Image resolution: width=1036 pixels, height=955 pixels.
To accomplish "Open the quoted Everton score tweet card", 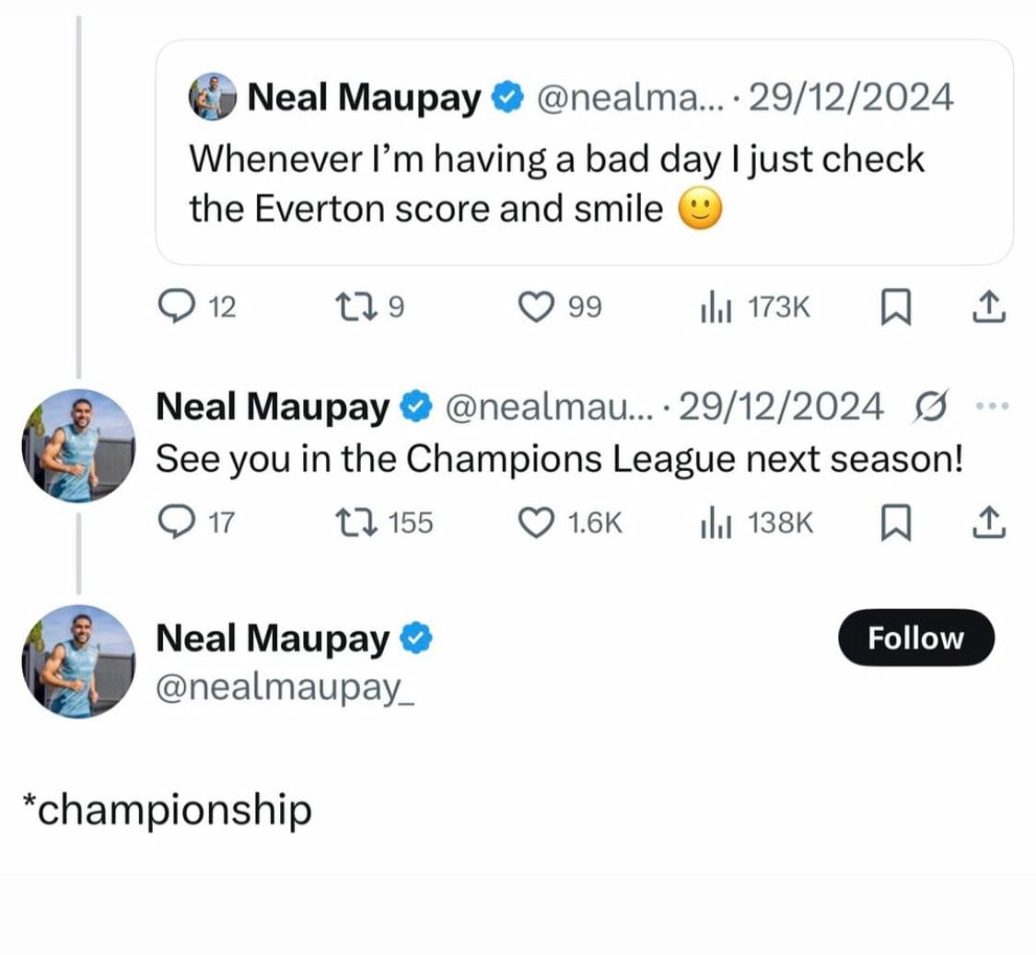I will click(584, 153).
